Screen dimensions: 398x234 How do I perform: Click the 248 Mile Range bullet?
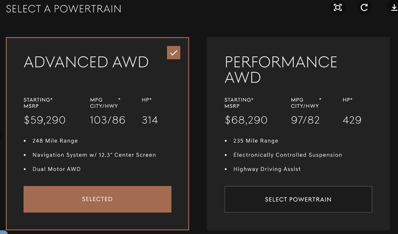(55, 141)
